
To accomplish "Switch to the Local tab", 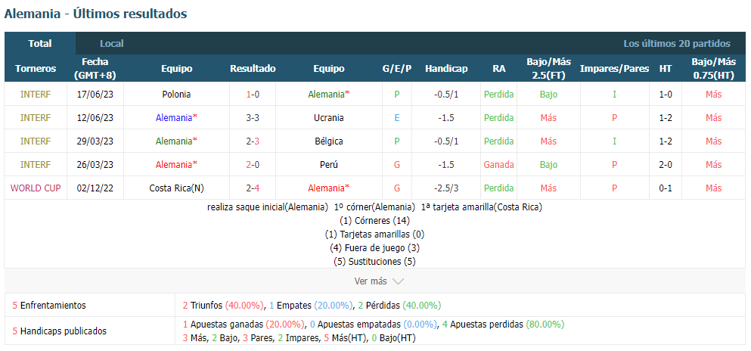I will click(x=112, y=44).
